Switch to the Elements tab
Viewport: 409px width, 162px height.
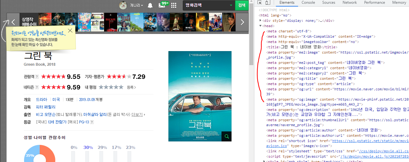pos(287,2)
